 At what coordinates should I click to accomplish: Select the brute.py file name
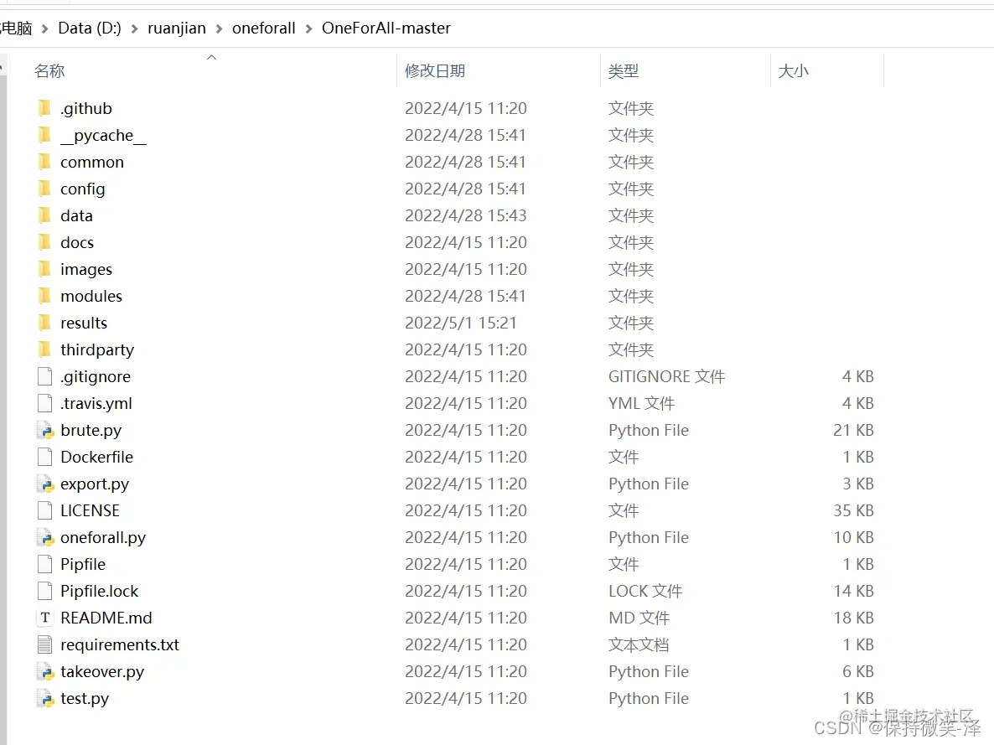[x=91, y=431]
